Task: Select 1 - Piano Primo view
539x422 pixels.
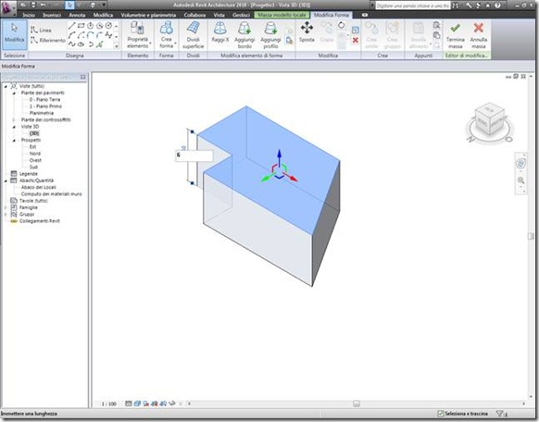Action: [45, 106]
